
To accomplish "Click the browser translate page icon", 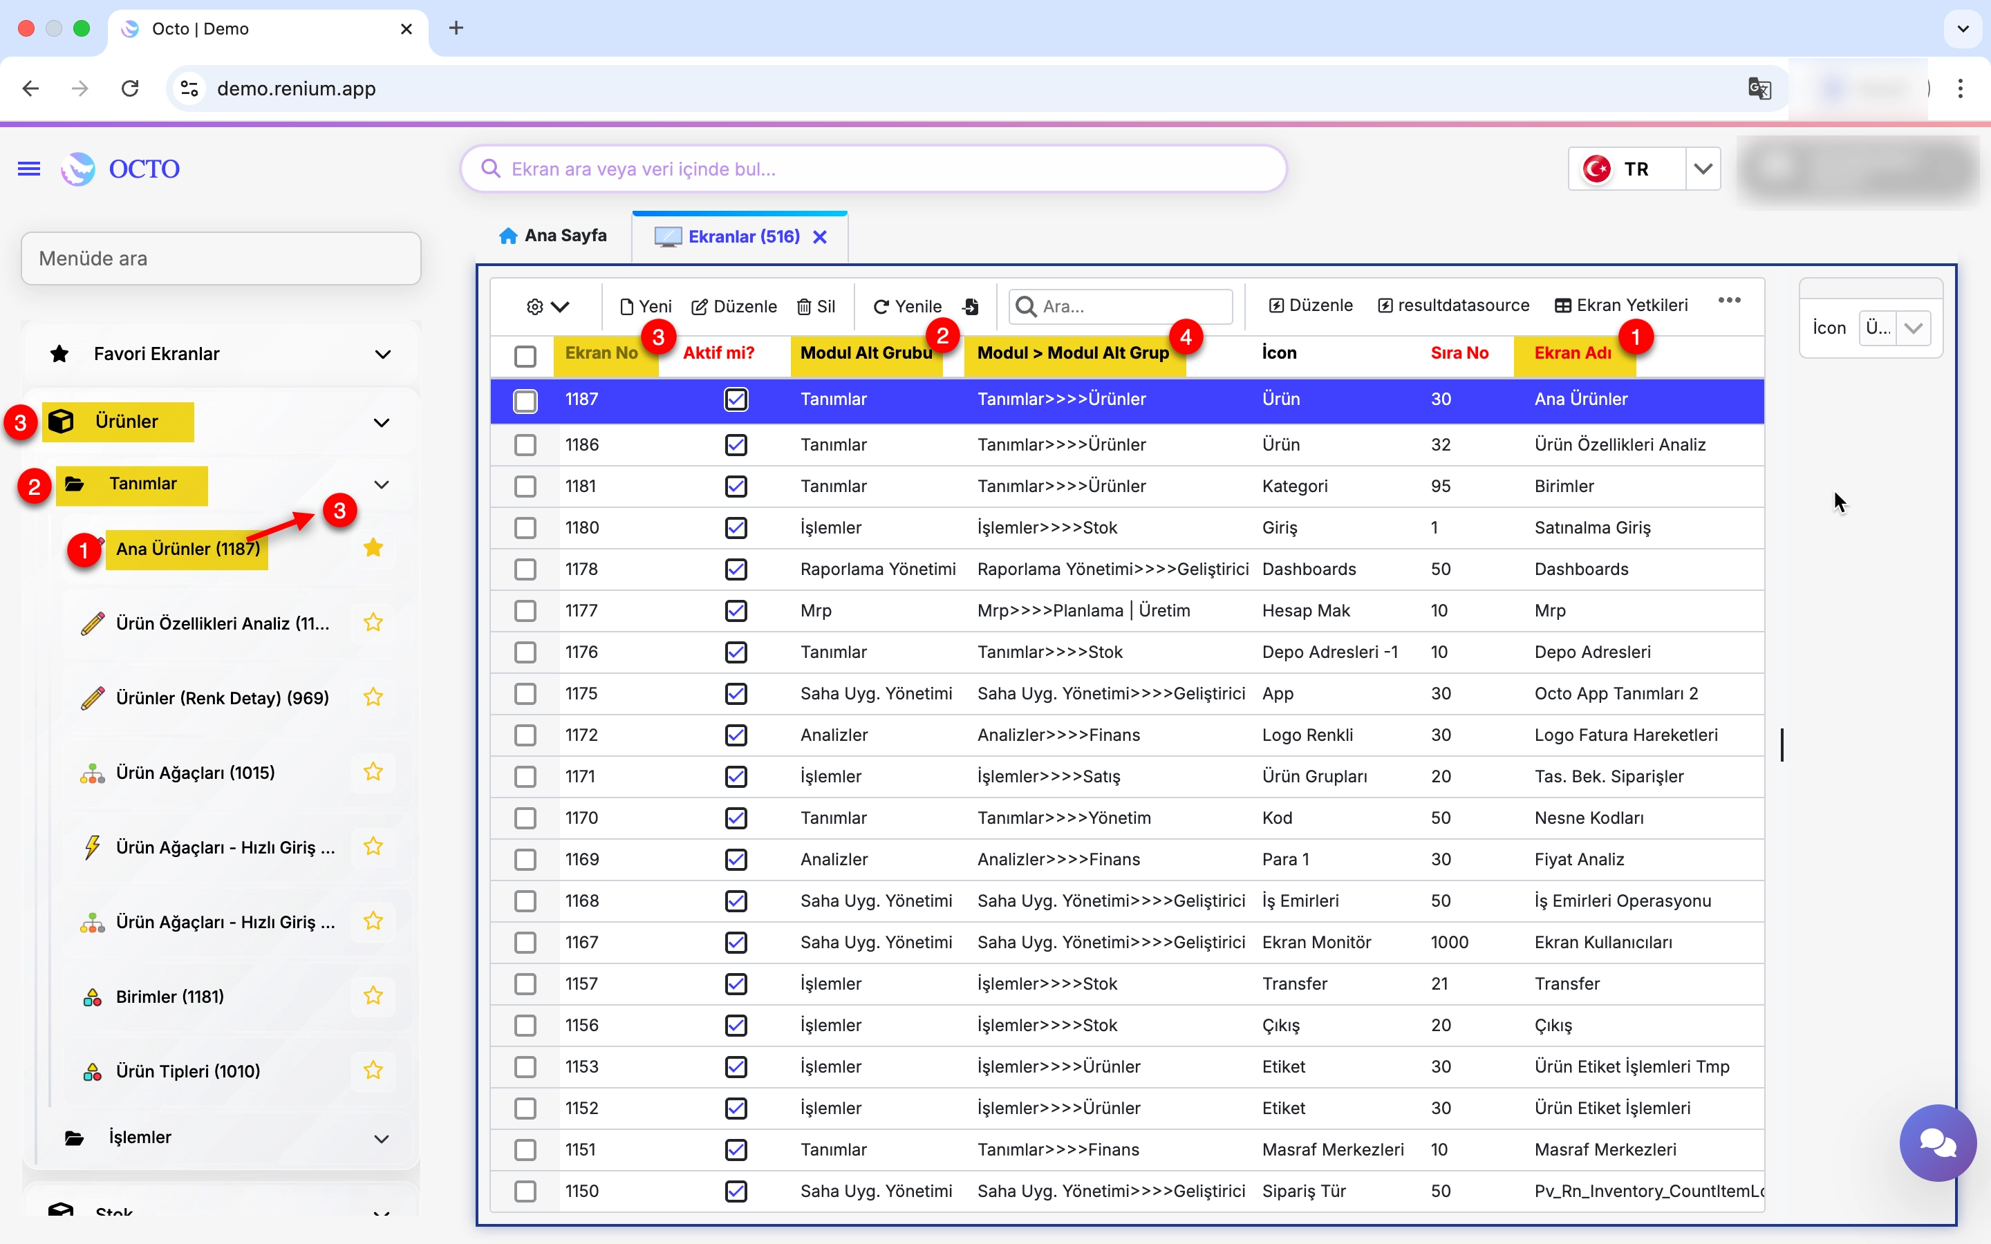I will (1759, 88).
